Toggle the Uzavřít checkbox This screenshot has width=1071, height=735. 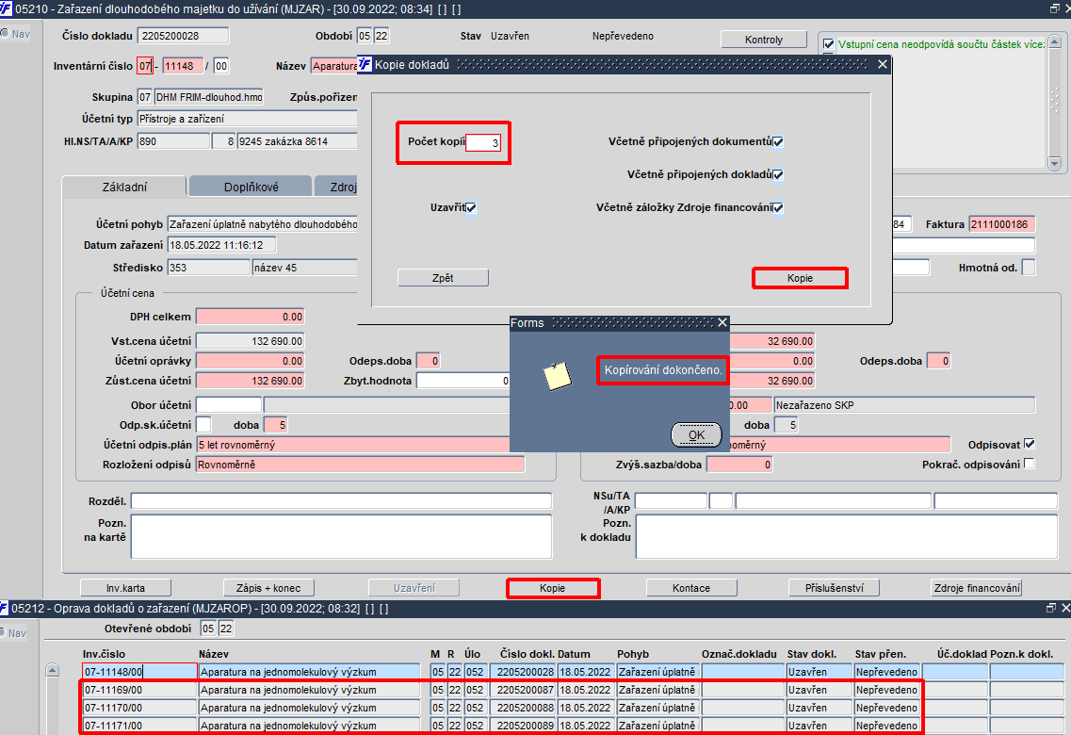471,207
